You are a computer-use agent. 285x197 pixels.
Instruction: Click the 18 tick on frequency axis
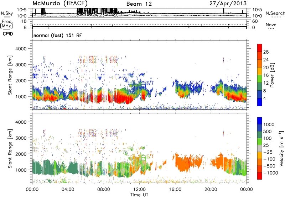point(24,21)
